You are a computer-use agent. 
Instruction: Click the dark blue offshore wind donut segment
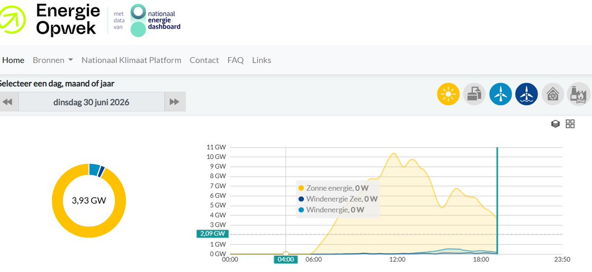(x=102, y=172)
